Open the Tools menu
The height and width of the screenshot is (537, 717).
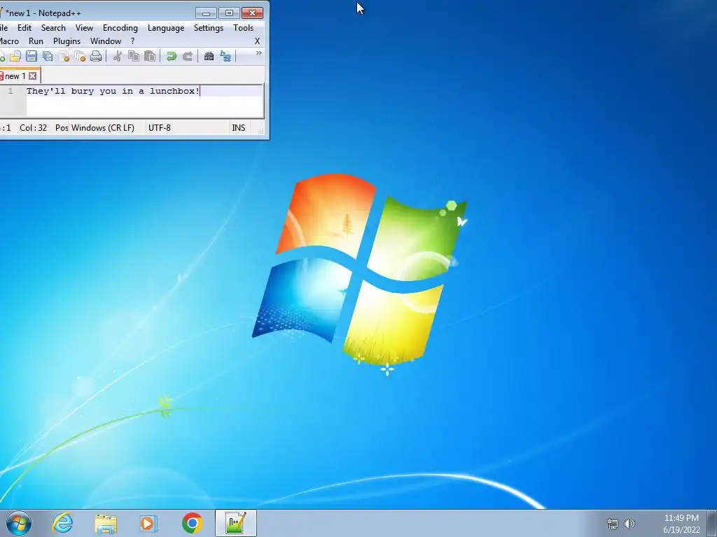click(x=243, y=28)
